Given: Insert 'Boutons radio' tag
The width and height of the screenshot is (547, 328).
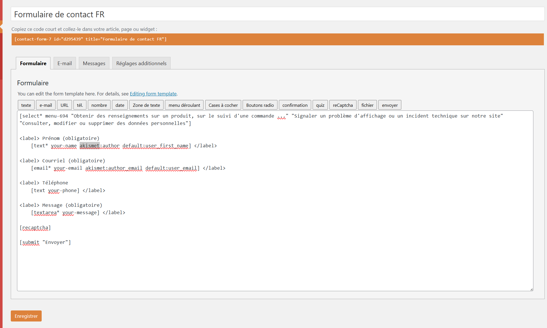Looking at the screenshot, I should 260,105.
